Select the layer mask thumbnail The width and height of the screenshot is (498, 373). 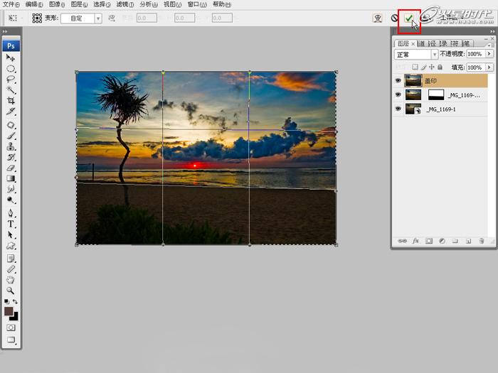435,94
